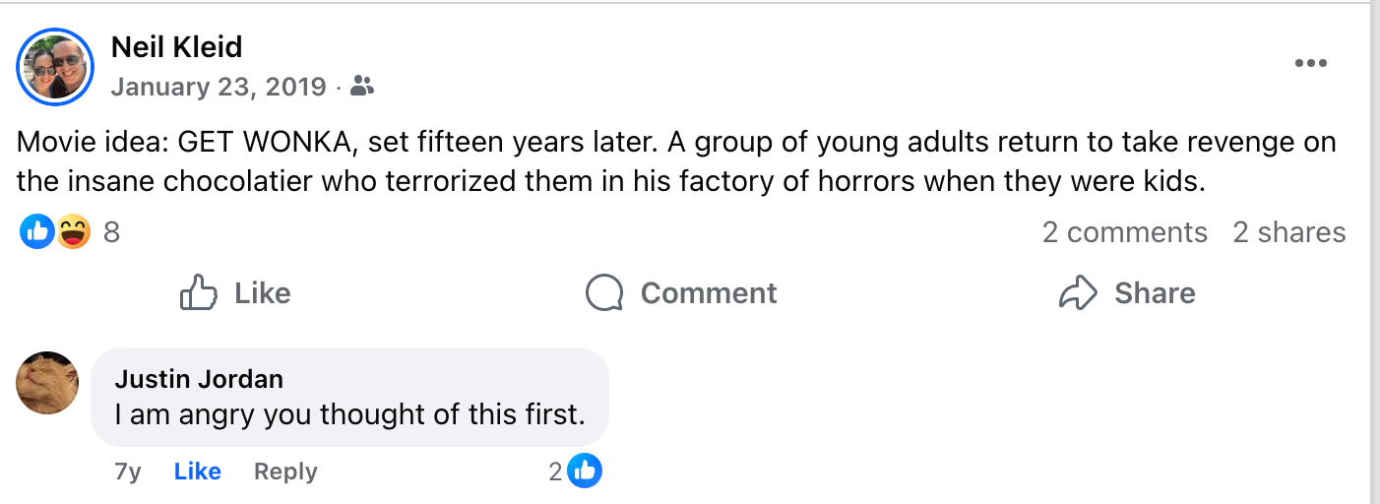Viewport: 1380px width, 504px height.
Task: Click the January 23, 2019 post date
Action: [218, 87]
